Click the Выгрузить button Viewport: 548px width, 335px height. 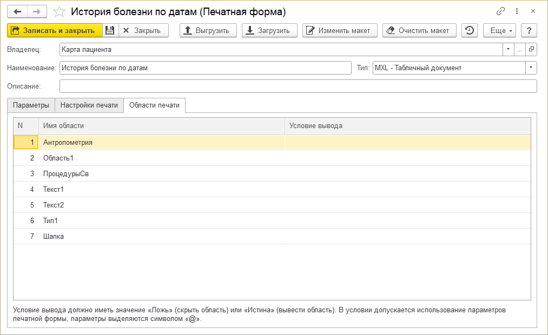point(208,31)
